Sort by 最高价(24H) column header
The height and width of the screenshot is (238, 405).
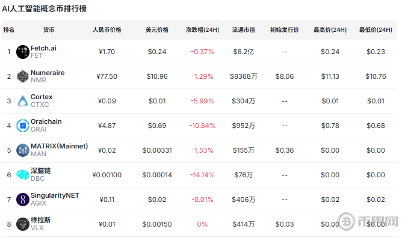(x=330, y=30)
